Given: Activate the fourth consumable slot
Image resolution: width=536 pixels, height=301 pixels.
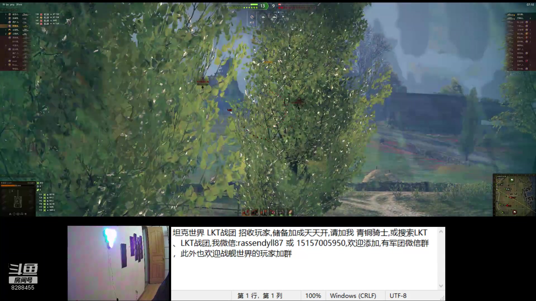Looking at the screenshot, I should (272, 212).
